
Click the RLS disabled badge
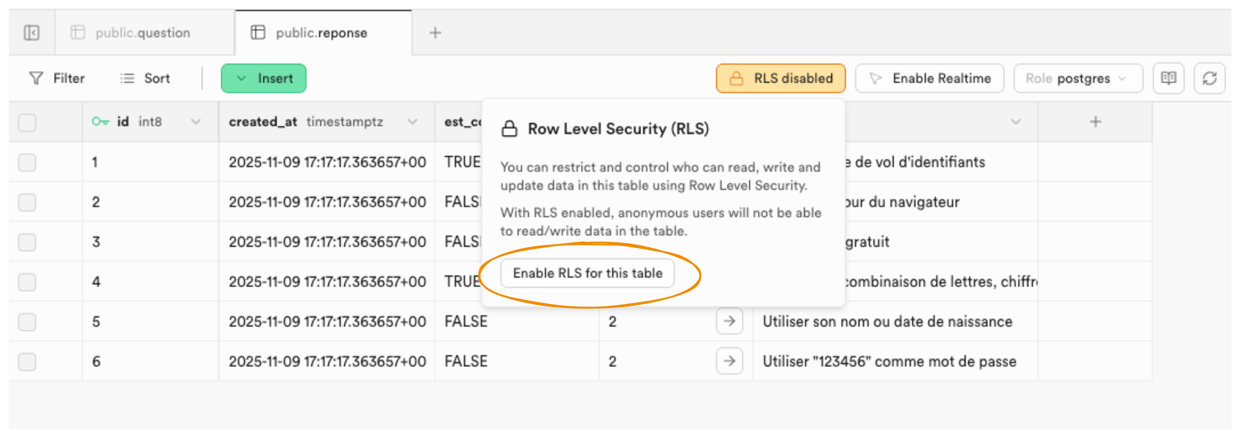tap(780, 78)
